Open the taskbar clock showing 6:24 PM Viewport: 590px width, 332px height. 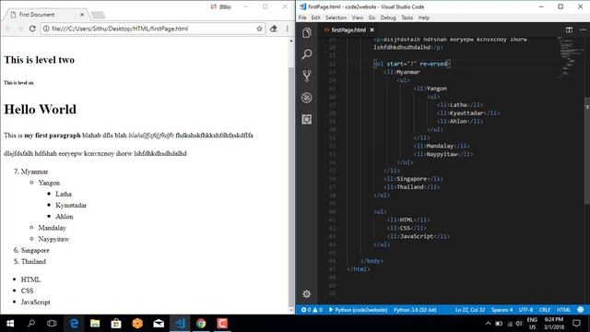[554, 324]
